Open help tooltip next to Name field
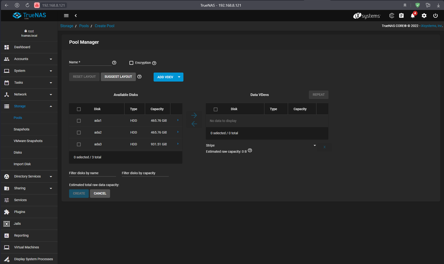Viewport: 444px width, 264px height. pyautogui.click(x=114, y=63)
